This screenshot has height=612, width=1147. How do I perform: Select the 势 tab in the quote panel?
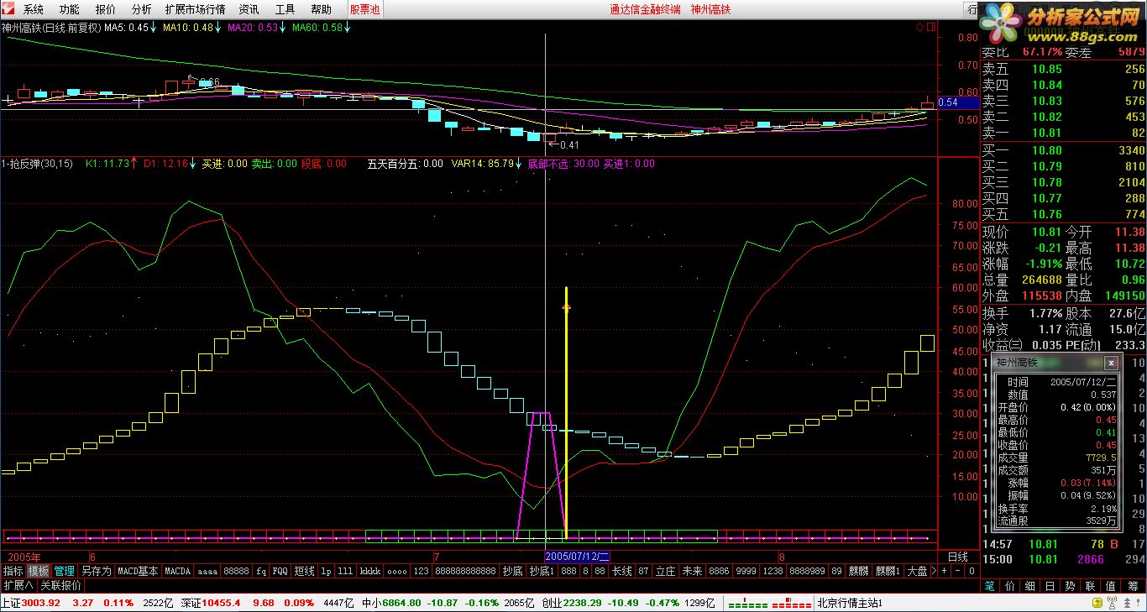coord(1071,585)
